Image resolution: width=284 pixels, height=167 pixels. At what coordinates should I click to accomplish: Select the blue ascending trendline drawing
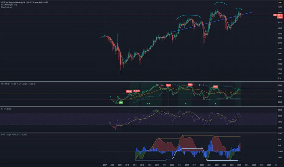tap(212, 22)
